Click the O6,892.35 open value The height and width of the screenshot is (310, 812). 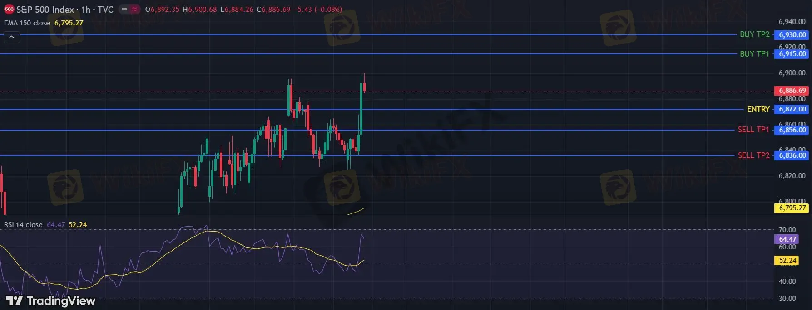coord(162,10)
